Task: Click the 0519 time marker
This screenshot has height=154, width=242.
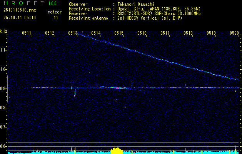Action: 211,33
